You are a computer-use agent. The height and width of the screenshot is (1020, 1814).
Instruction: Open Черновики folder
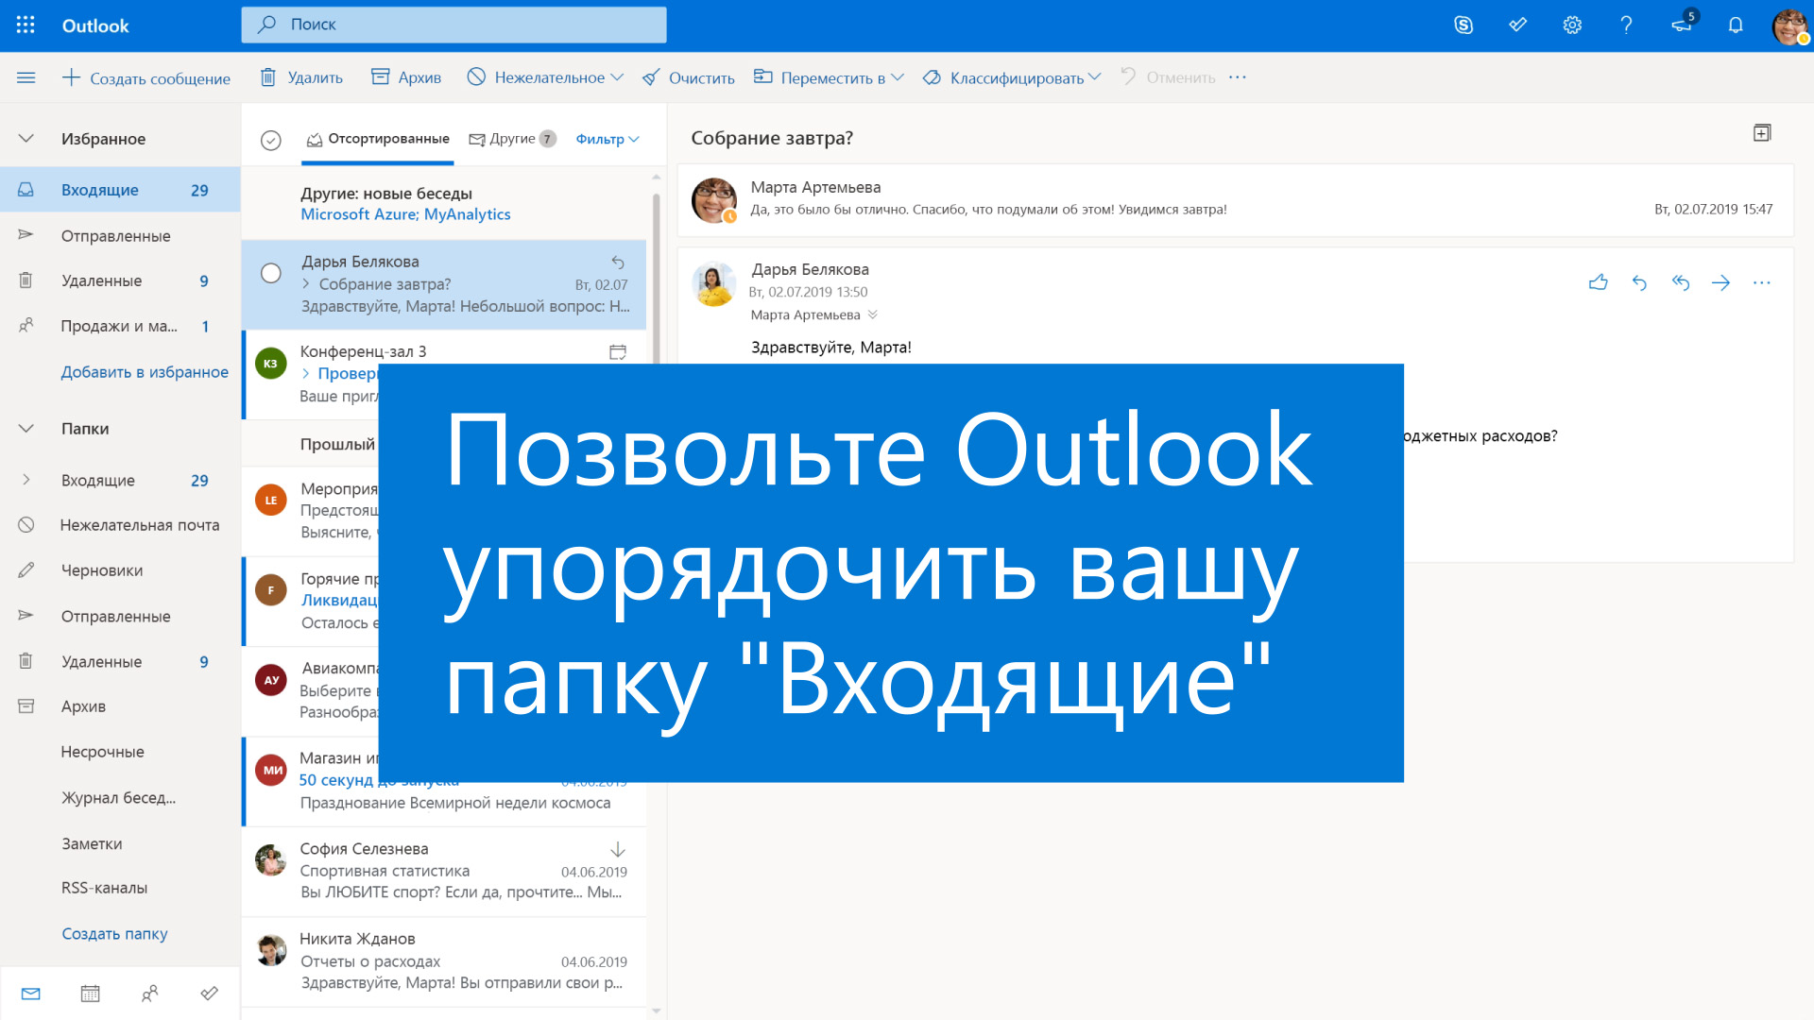click(x=121, y=570)
